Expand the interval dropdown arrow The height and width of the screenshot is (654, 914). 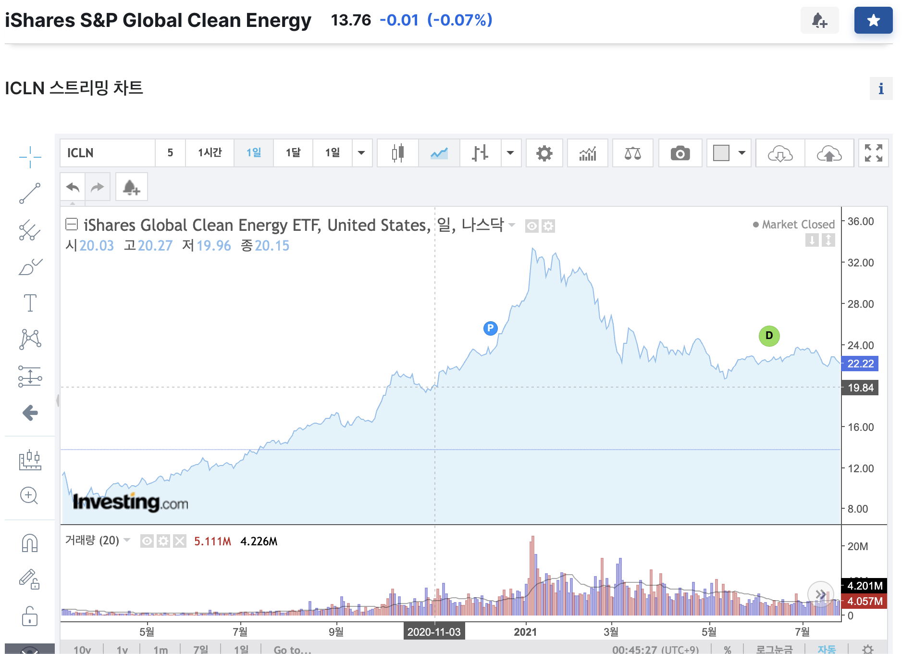click(x=362, y=153)
